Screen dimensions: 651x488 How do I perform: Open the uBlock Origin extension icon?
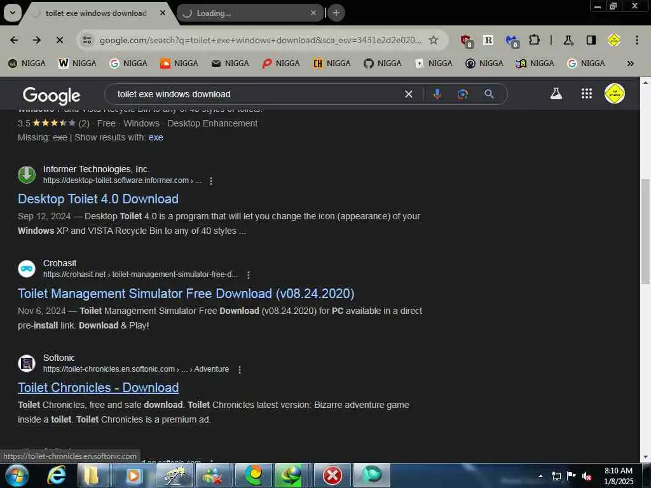click(x=466, y=40)
